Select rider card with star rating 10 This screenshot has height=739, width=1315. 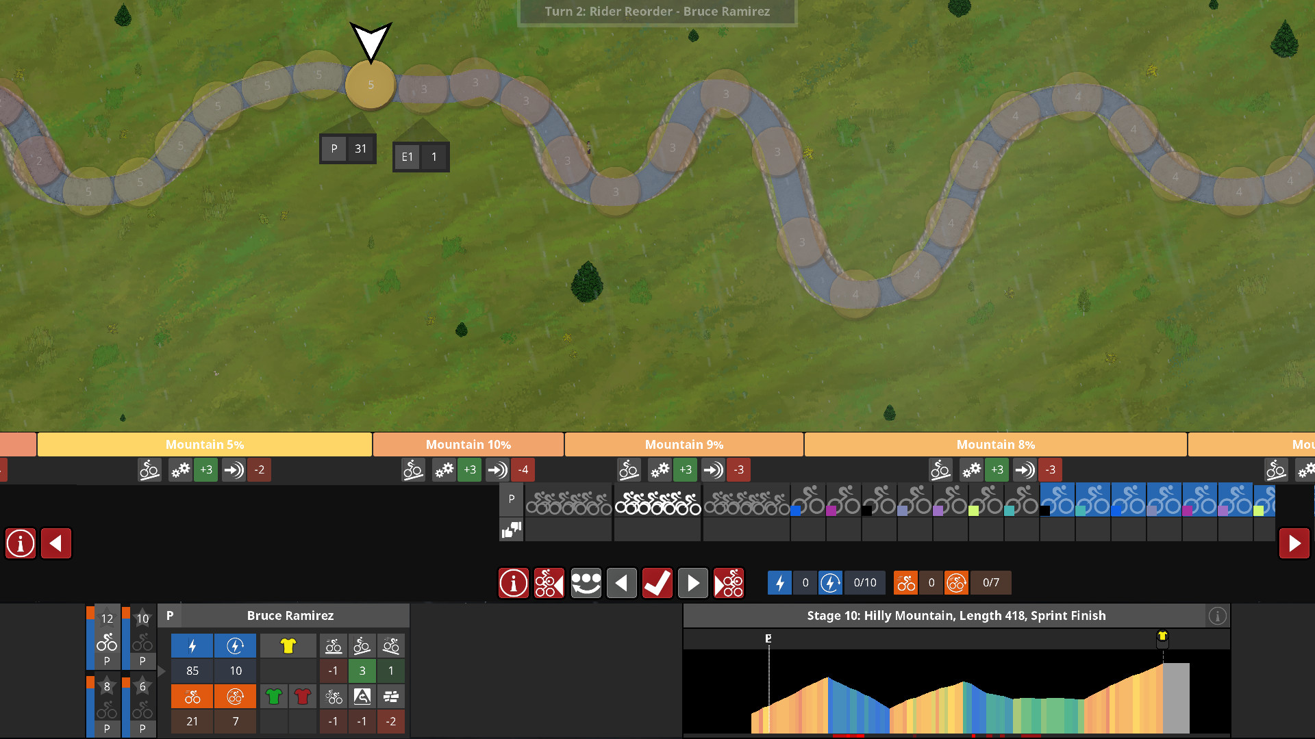coord(142,638)
